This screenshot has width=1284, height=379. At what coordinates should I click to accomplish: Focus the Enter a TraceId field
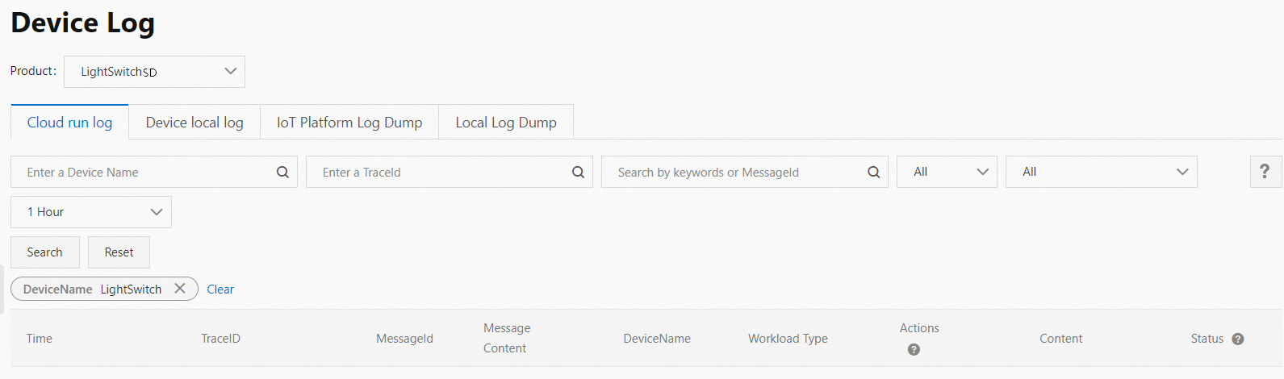click(x=450, y=172)
